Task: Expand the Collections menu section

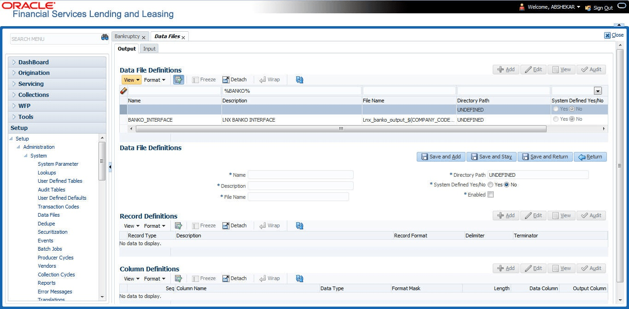Action: (34, 95)
